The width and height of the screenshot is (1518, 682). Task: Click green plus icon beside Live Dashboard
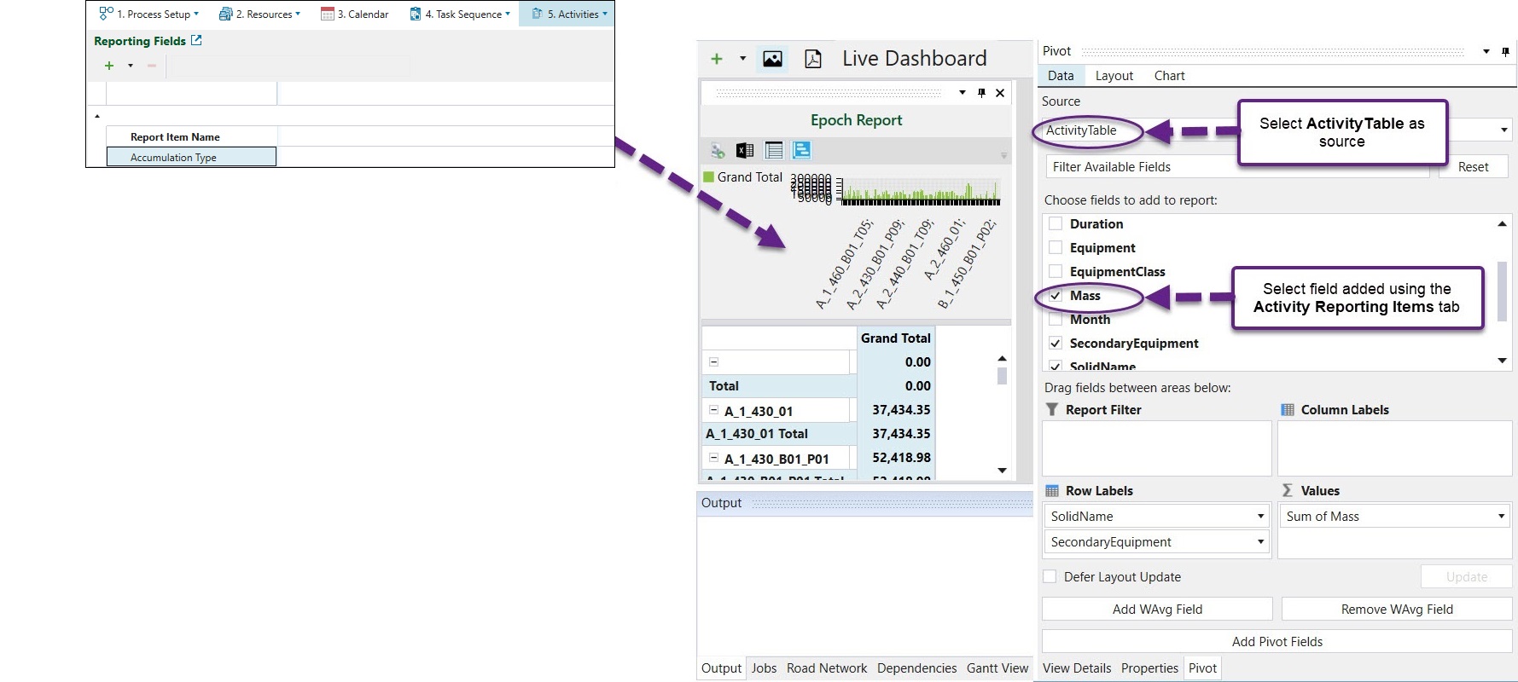[x=717, y=59]
